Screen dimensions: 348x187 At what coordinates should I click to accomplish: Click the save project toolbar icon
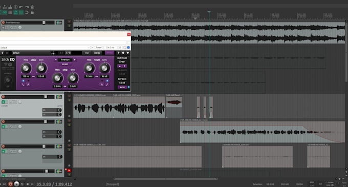[10, 7]
